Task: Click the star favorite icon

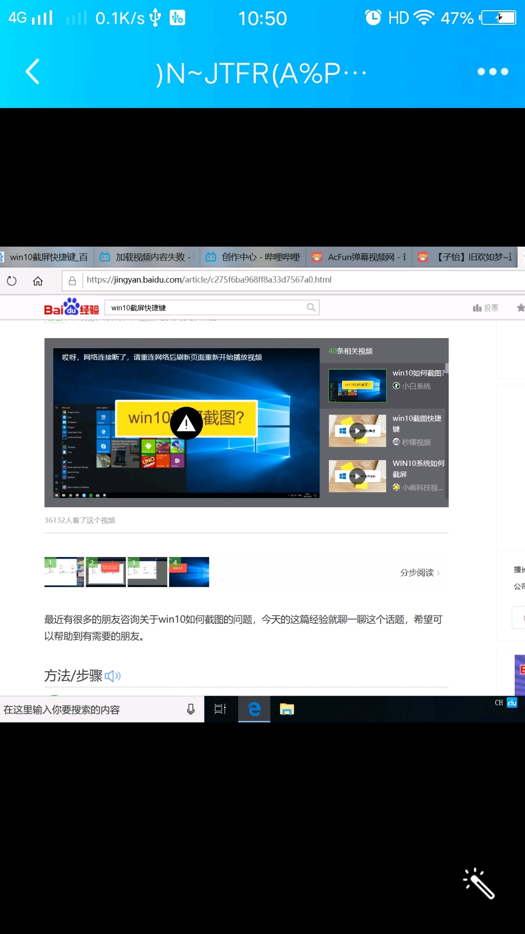Action: [x=521, y=308]
